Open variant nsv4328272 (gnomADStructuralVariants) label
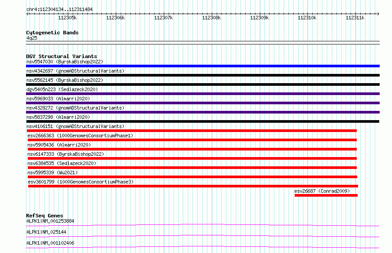392x253 pixels. 75,108
